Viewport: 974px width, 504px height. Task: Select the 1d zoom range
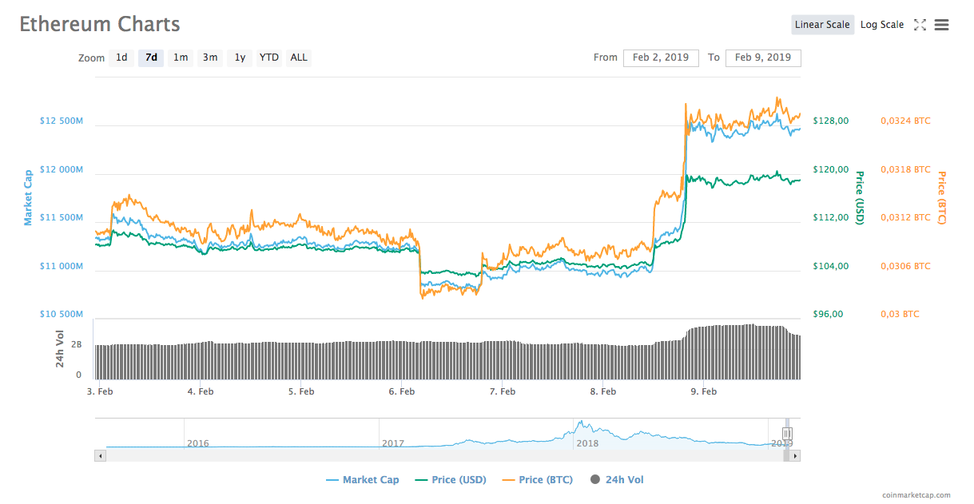tap(121, 58)
